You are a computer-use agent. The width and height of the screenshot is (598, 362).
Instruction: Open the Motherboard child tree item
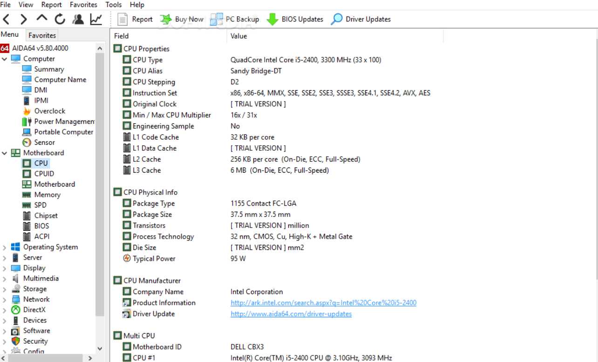tap(48, 184)
